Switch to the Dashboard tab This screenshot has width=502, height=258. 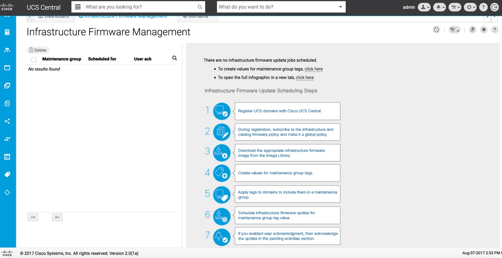[x=53, y=17]
